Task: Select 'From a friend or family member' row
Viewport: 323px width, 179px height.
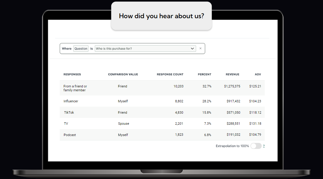Action: [75, 88]
